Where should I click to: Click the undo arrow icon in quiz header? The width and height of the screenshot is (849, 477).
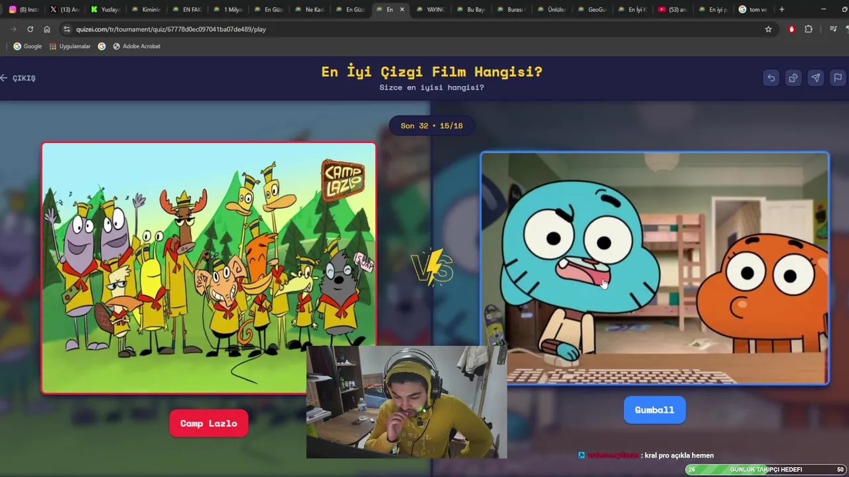click(771, 78)
